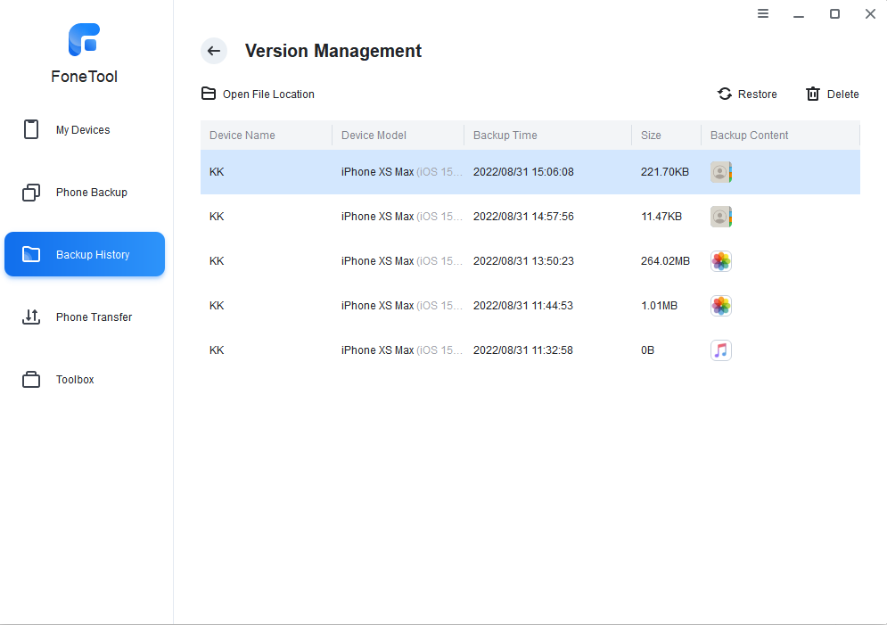
Task: Click iPhone XS Max in the 0B row
Action: coord(377,350)
